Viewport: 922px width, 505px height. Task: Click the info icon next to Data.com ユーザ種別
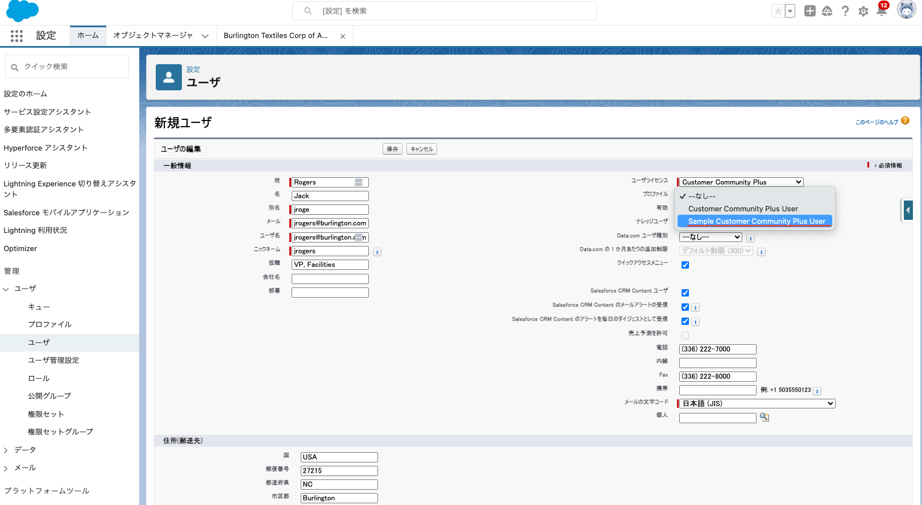click(x=750, y=238)
